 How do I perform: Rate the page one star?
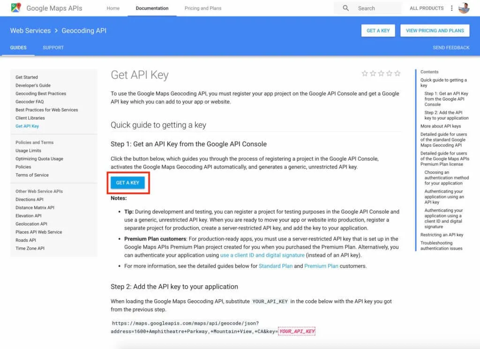point(365,73)
